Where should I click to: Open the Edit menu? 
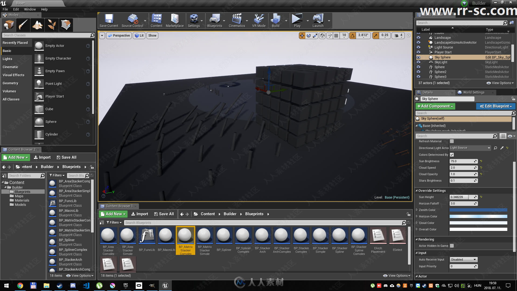(16, 9)
